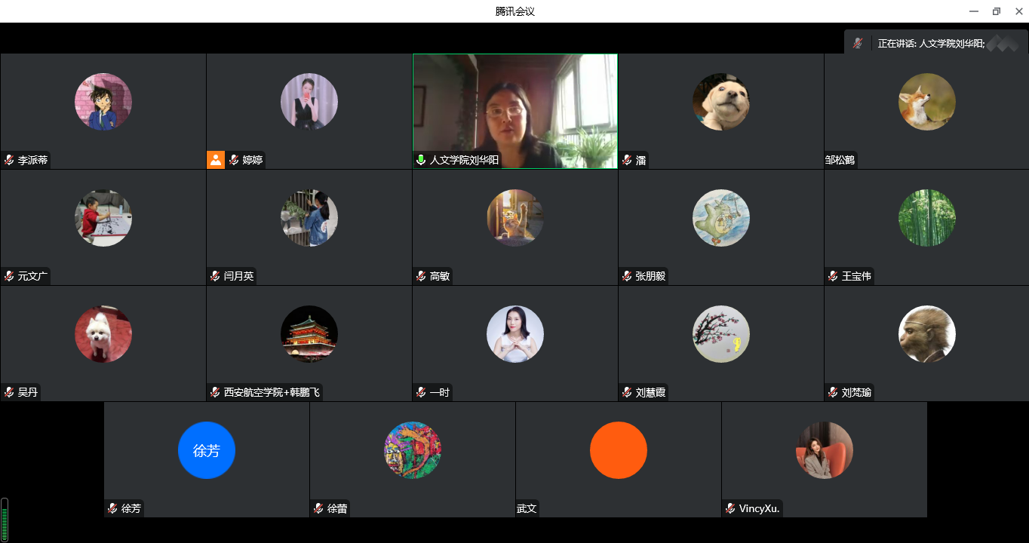Click the muted mic icon beside 西安航空学院+韩鹏飞
This screenshot has width=1029, height=543.
215,392
